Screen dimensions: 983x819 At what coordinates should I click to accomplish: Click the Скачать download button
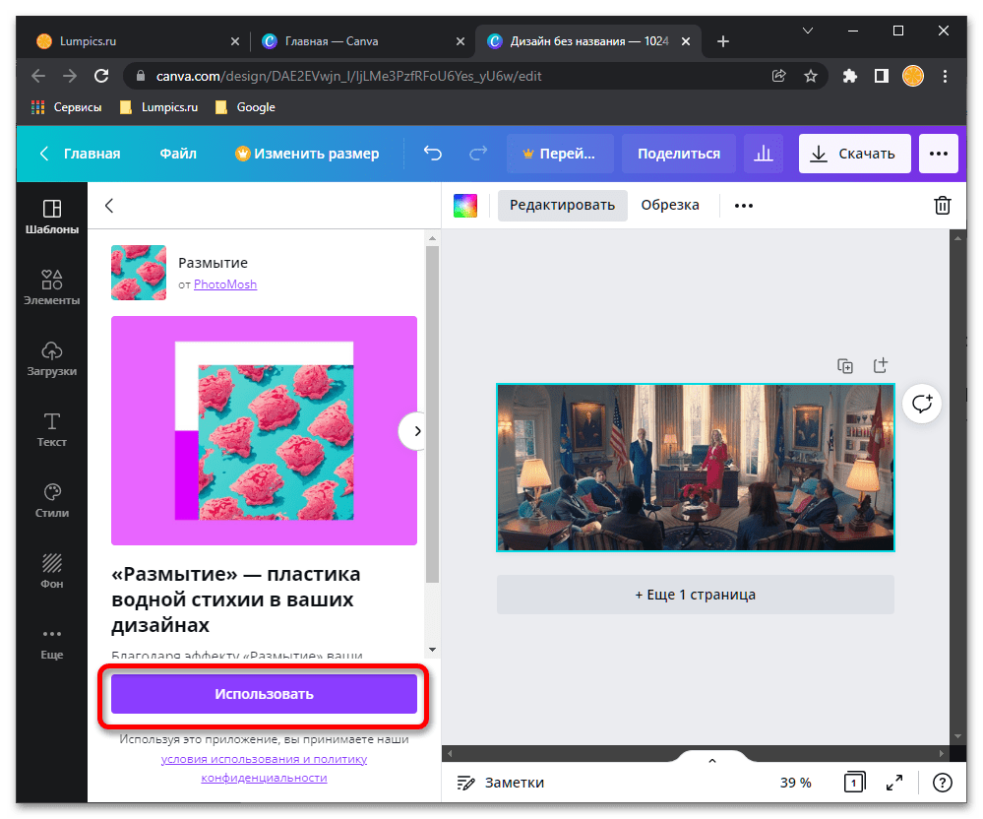point(854,154)
